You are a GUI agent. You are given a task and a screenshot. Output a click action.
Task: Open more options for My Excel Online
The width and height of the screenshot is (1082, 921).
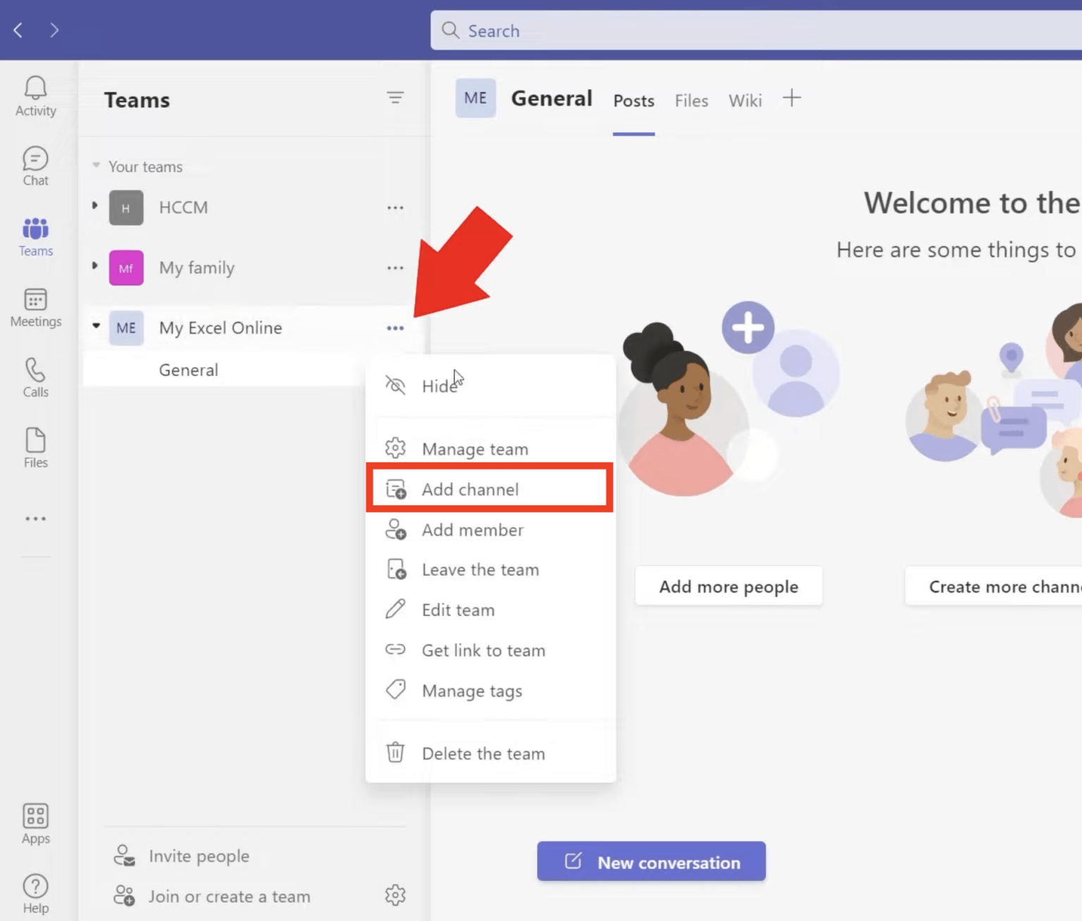coord(395,328)
